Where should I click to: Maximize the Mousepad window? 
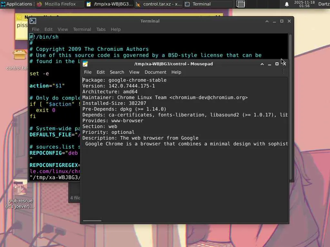(x=277, y=64)
